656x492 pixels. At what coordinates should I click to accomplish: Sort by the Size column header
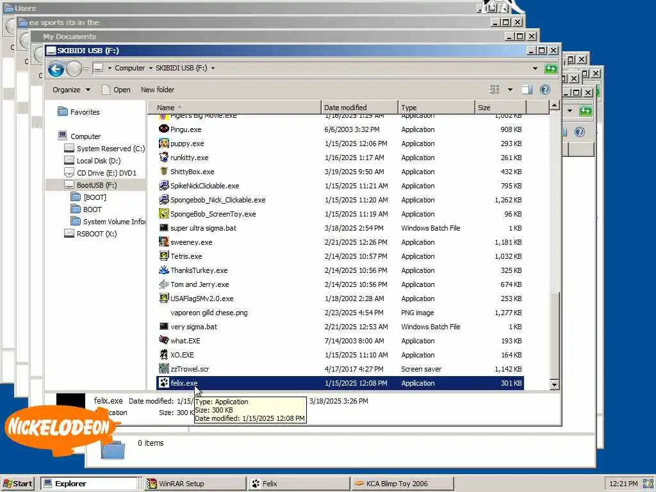[500, 108]
